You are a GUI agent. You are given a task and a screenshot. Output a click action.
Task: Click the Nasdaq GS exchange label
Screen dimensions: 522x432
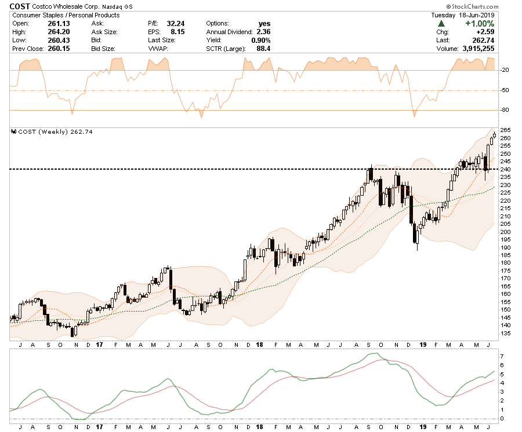117,6
